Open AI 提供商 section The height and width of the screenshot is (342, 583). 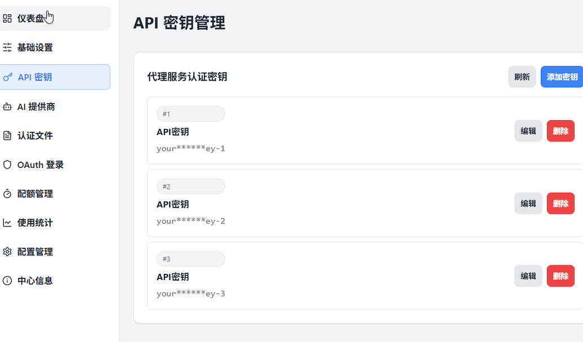(x=55, y=106)
